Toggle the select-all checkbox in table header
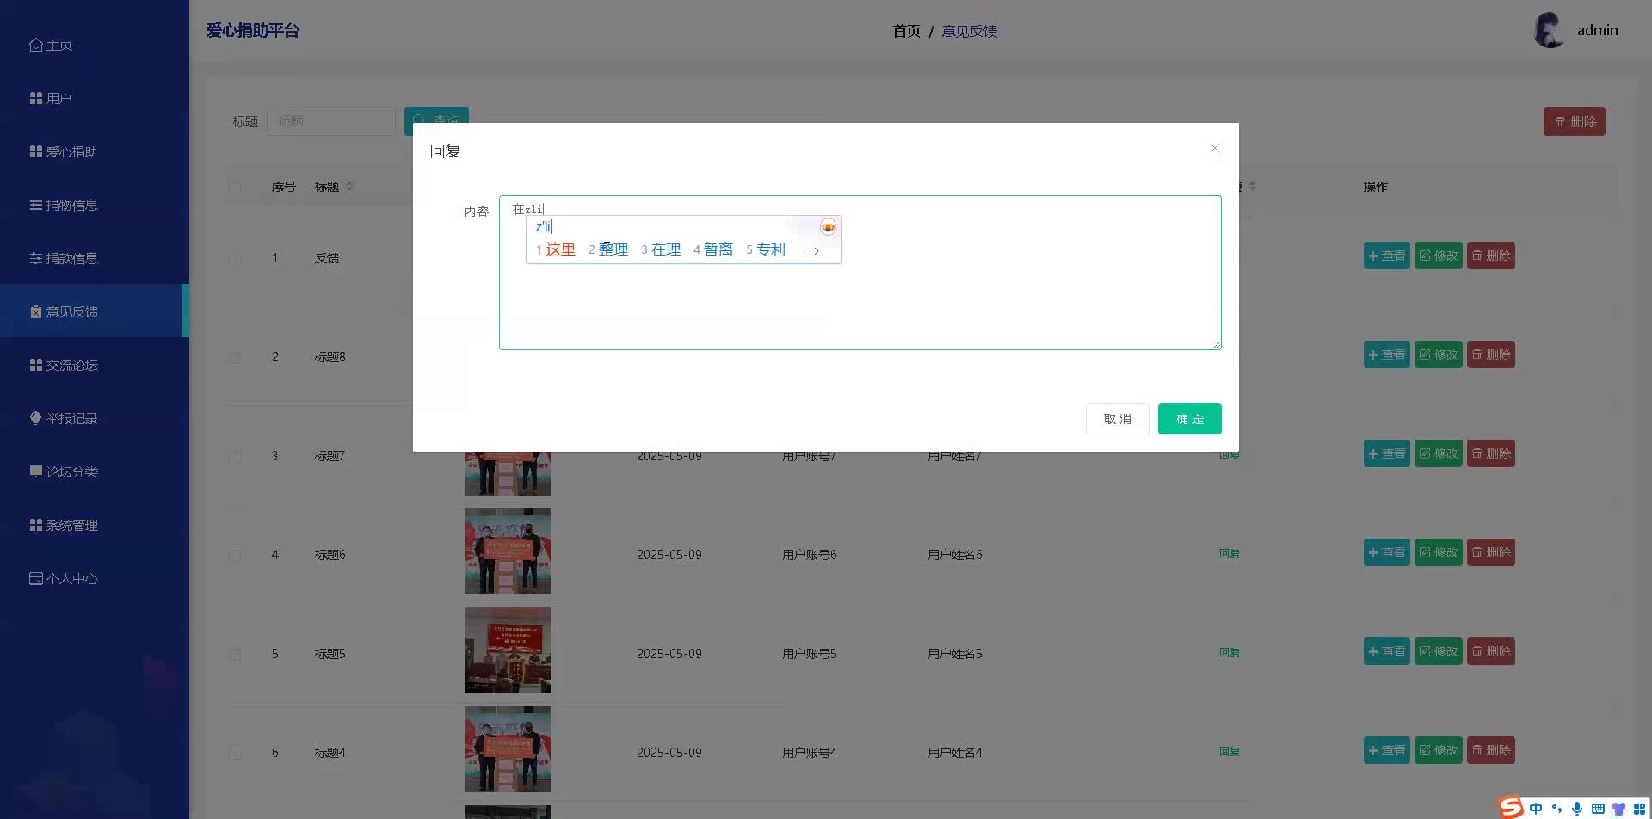The width and height of the screenshot is (1652, 819). tap(235, 187)
